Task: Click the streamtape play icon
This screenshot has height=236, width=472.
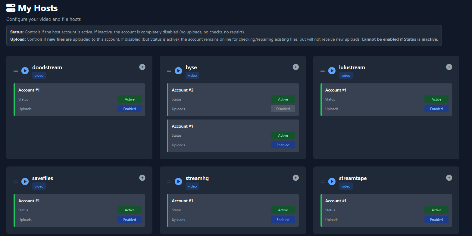Action: point(332,182)
